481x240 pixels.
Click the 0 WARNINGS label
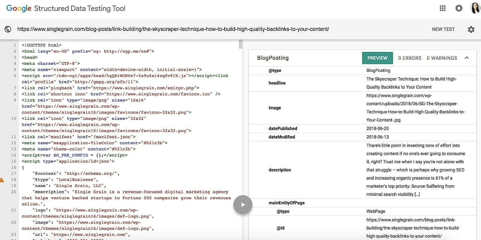(442, 58)
